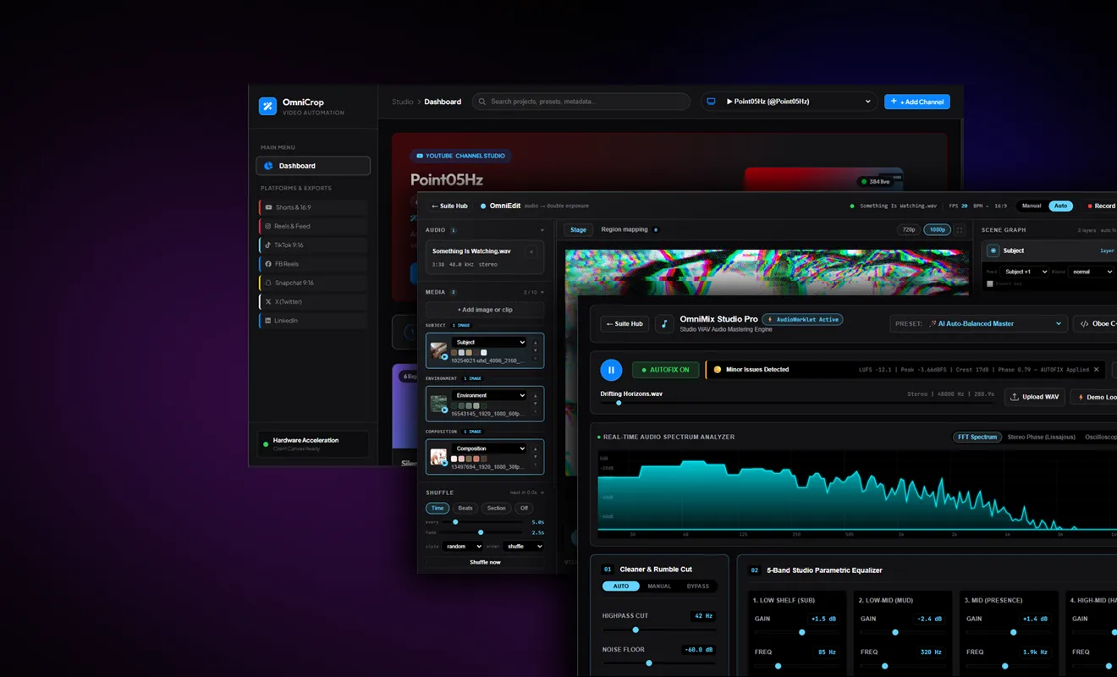Viewport: 1117px width, 677px height.
Task: Select Beats shuffle mode in OmniEdit
Action: [x=465, y=509]
